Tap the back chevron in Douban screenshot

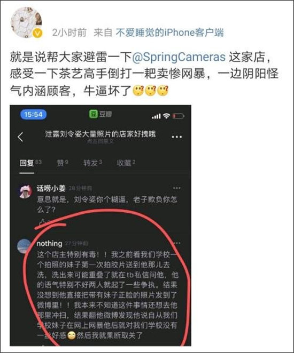(20, 137)
